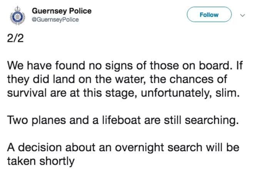255x169 pixels.
Task: Click the 2/2 thread marker text
Action: coord(15,38)
